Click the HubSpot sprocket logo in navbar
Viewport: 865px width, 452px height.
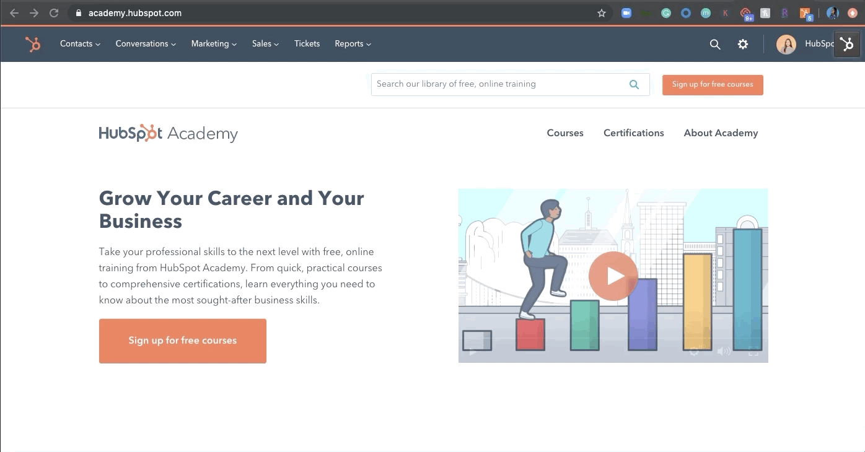(x=33, y=44)
